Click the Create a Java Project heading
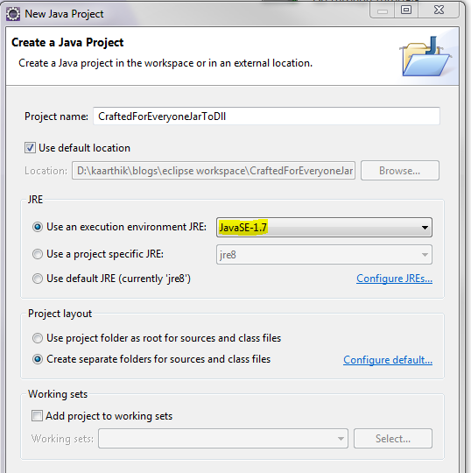471x473 pixels. [x=67, y=43]
